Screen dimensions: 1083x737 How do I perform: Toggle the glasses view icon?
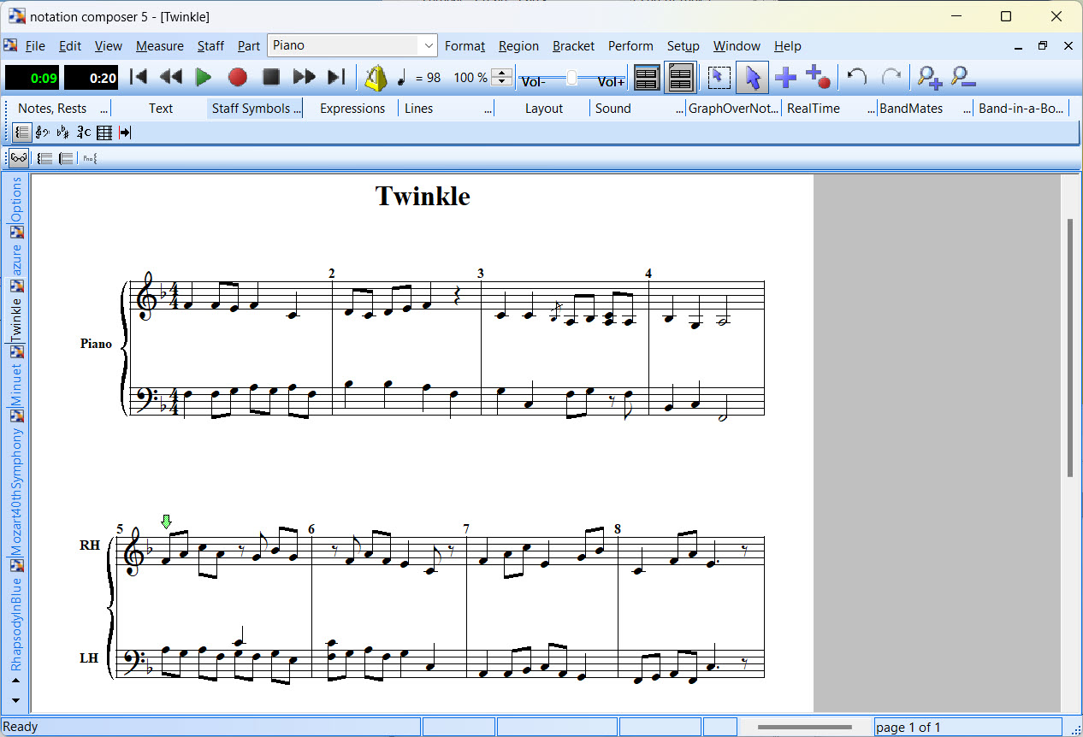coord(19,158)
